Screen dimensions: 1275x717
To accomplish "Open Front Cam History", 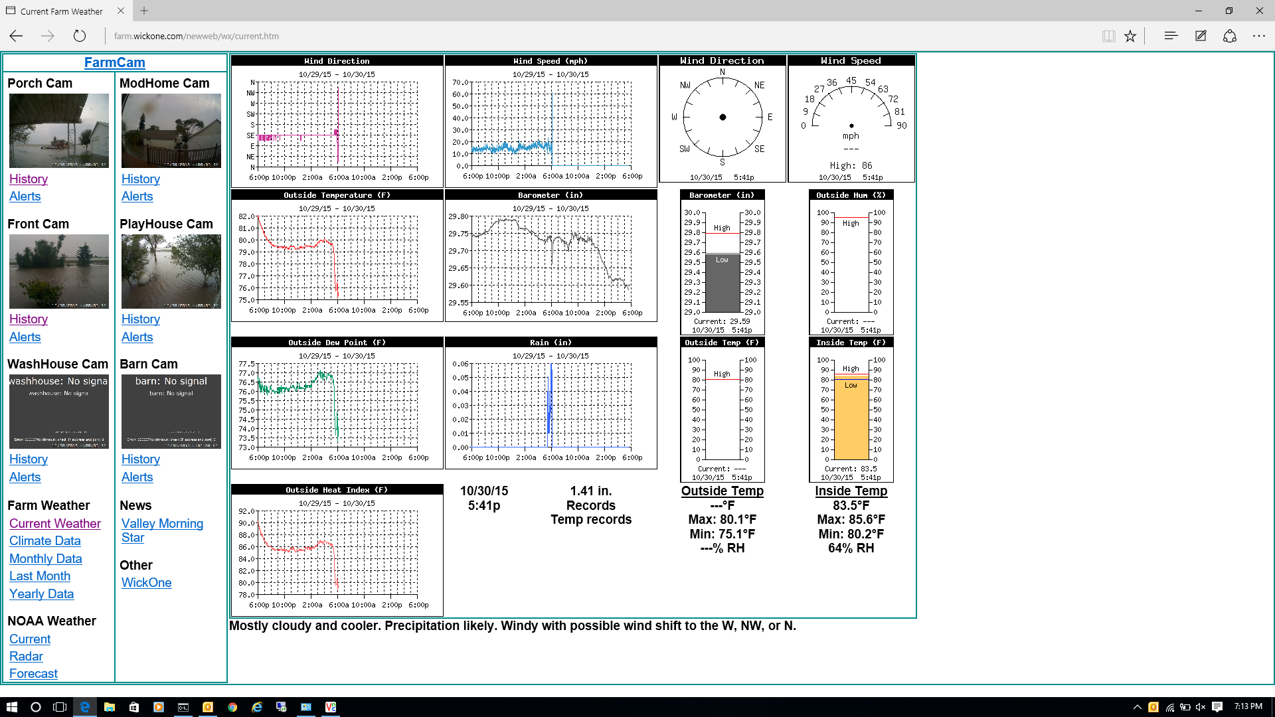I will [29, 319].
